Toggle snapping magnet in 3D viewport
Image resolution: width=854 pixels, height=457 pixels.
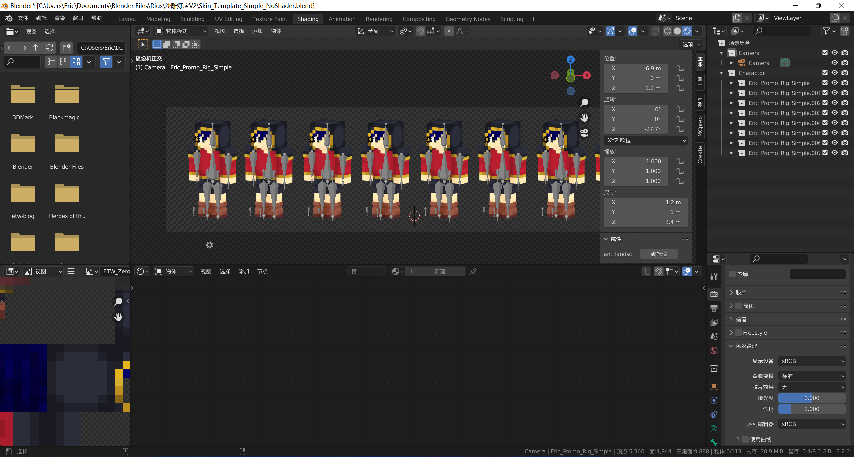pyautogui.click(x=421, y=31)
